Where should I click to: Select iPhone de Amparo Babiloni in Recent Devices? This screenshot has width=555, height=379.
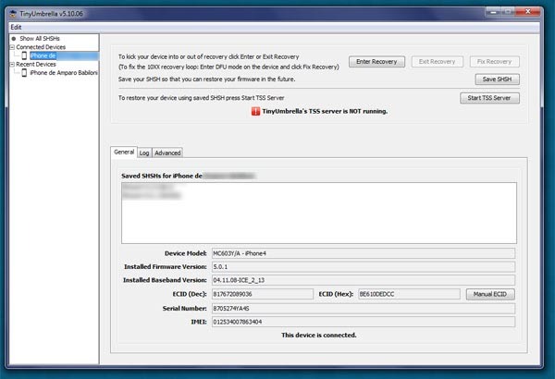tap(65, 74)
